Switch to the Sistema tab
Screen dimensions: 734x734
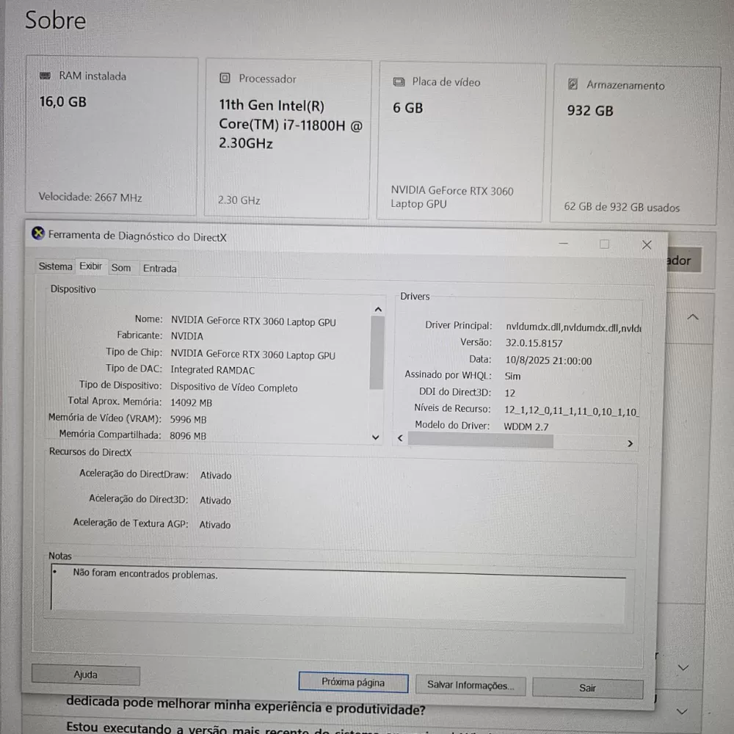pyautogui.click(x=55, y=266)
